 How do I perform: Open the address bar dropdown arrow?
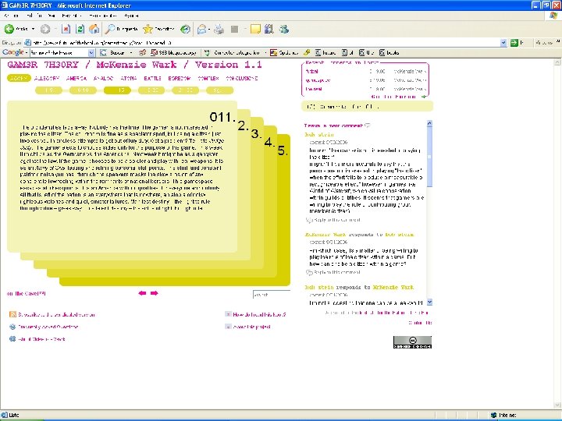[503, 43]
